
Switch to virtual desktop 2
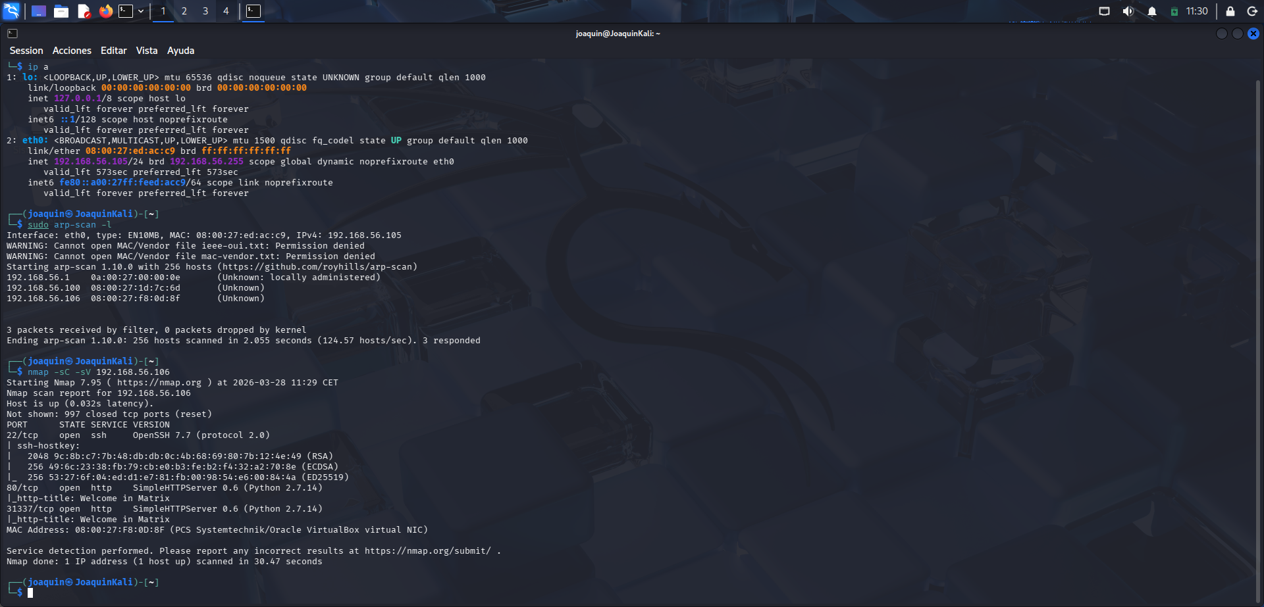(x=184, y=11)
